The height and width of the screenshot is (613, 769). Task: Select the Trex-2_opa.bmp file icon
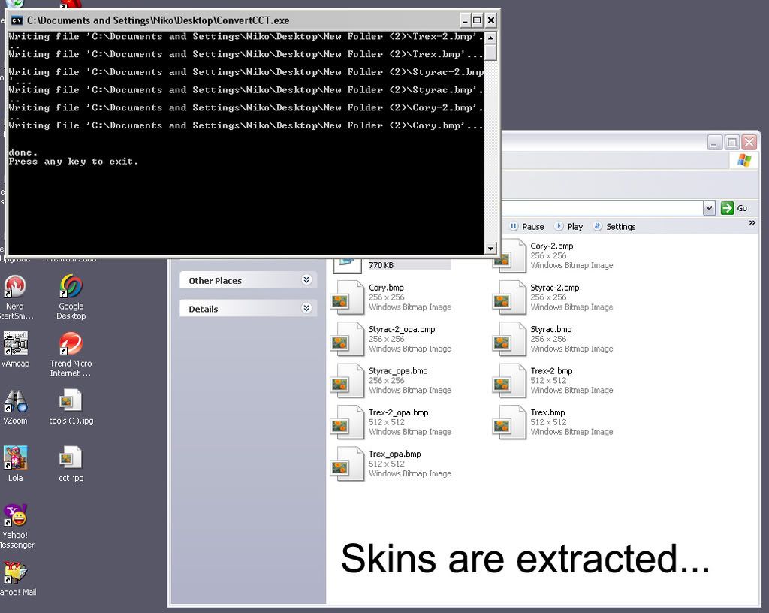pos(348,423)
